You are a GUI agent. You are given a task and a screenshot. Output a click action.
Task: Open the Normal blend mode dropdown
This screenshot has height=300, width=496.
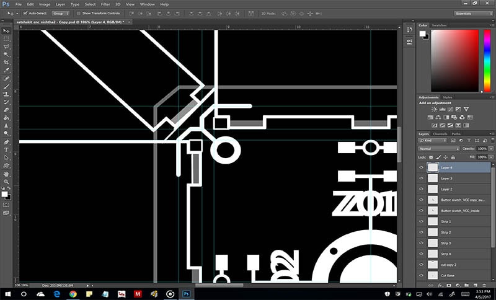[439, 149]
